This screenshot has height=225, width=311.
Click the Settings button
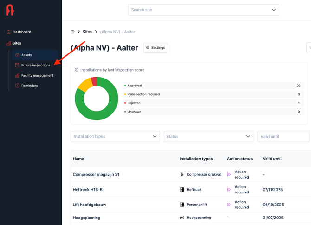click(x=155, y=48)
